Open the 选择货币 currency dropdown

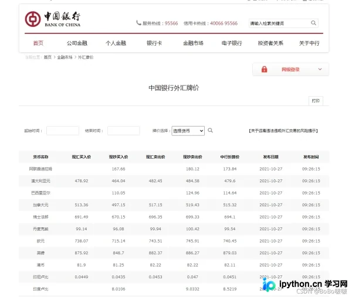(x=188, y=131)
